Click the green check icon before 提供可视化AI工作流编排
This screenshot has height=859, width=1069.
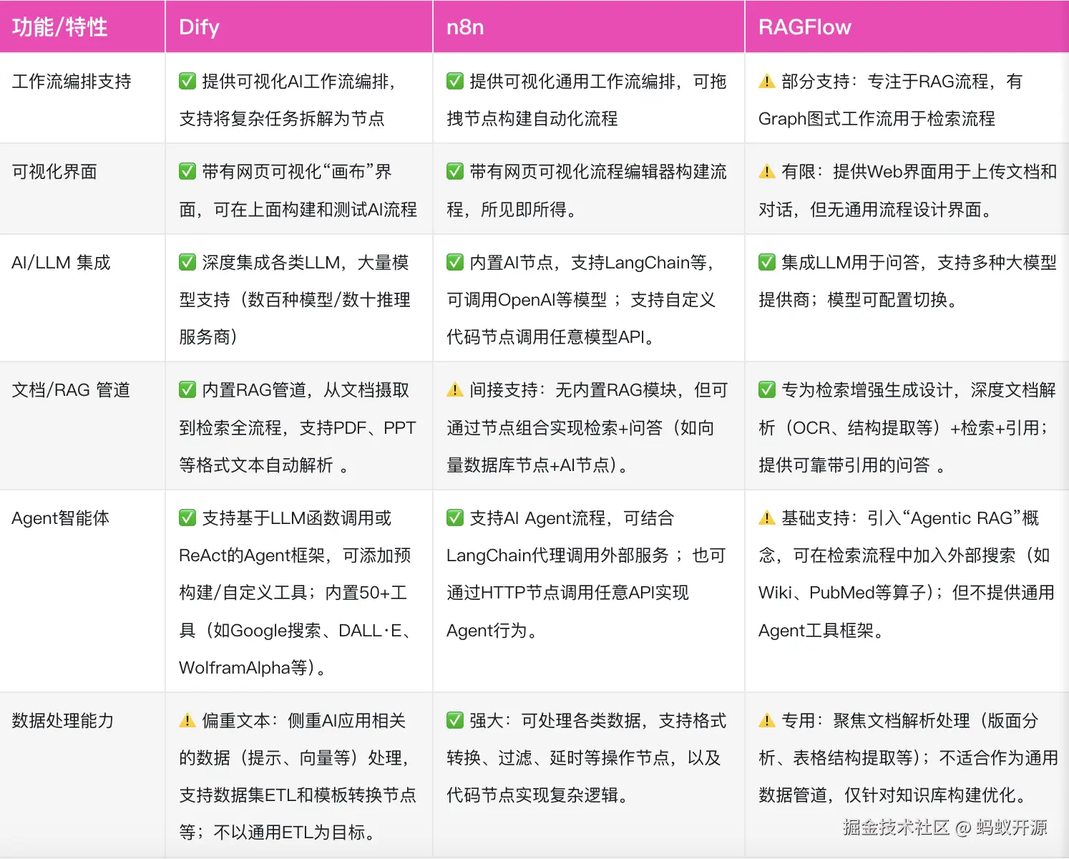coord(187,81)
